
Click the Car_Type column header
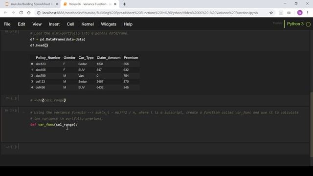tap(86, 58)
